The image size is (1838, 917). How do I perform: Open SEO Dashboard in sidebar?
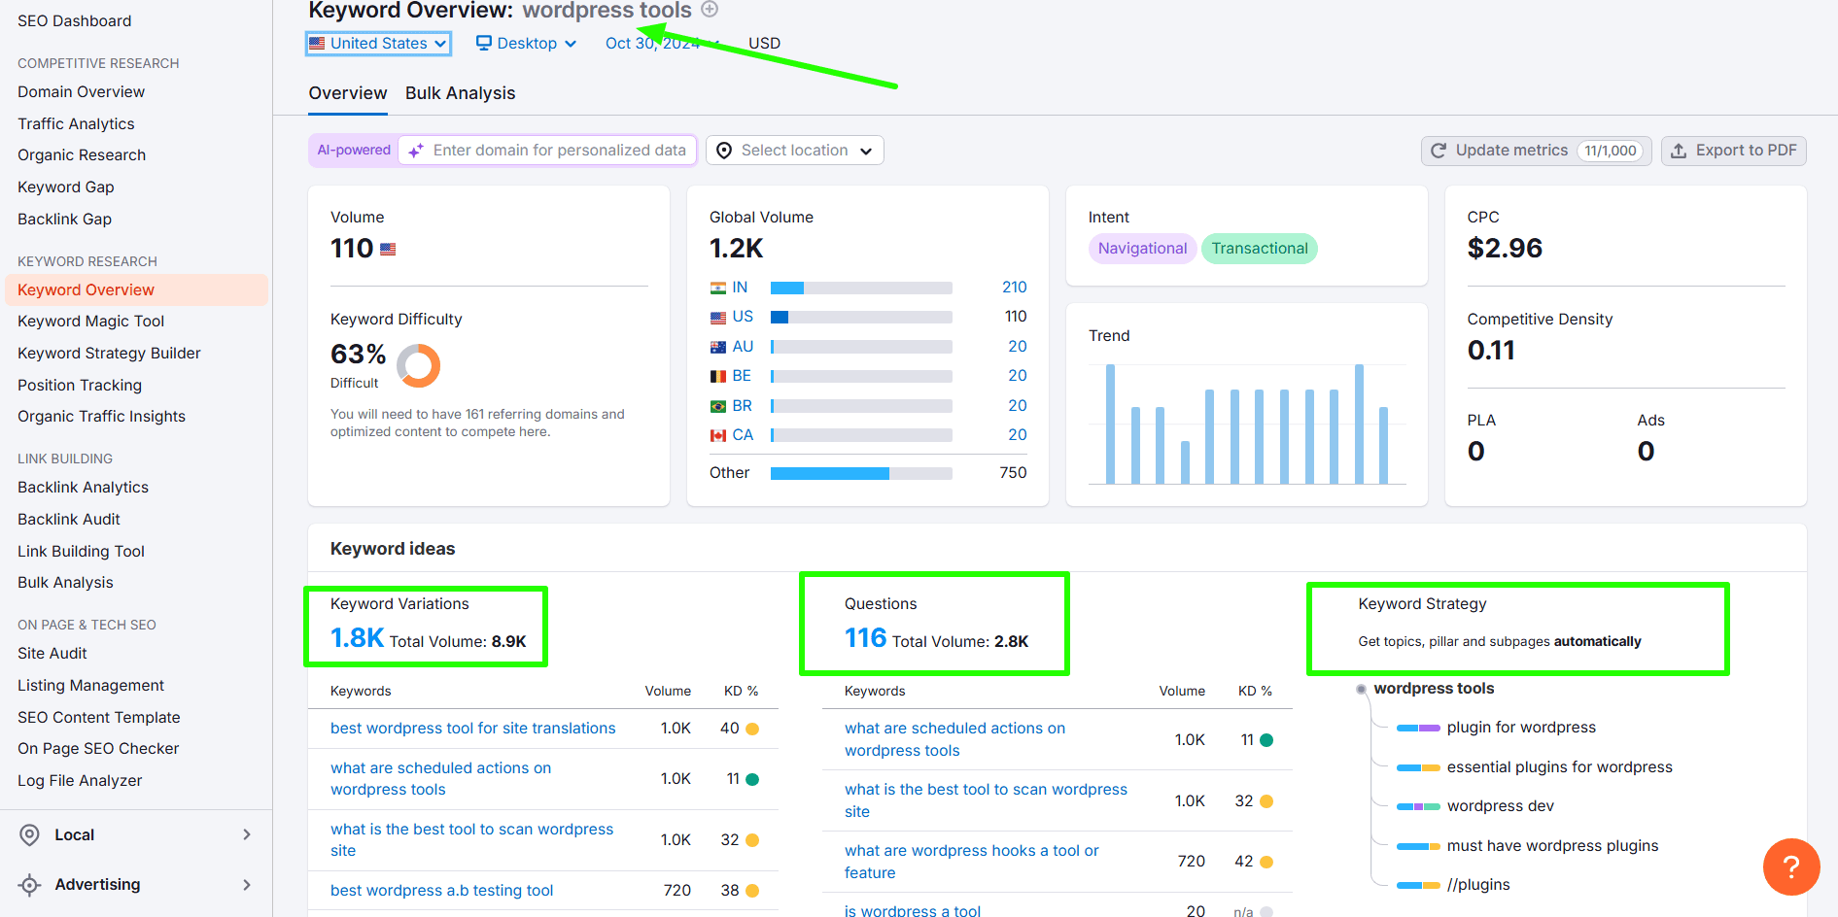pos(75,21)
